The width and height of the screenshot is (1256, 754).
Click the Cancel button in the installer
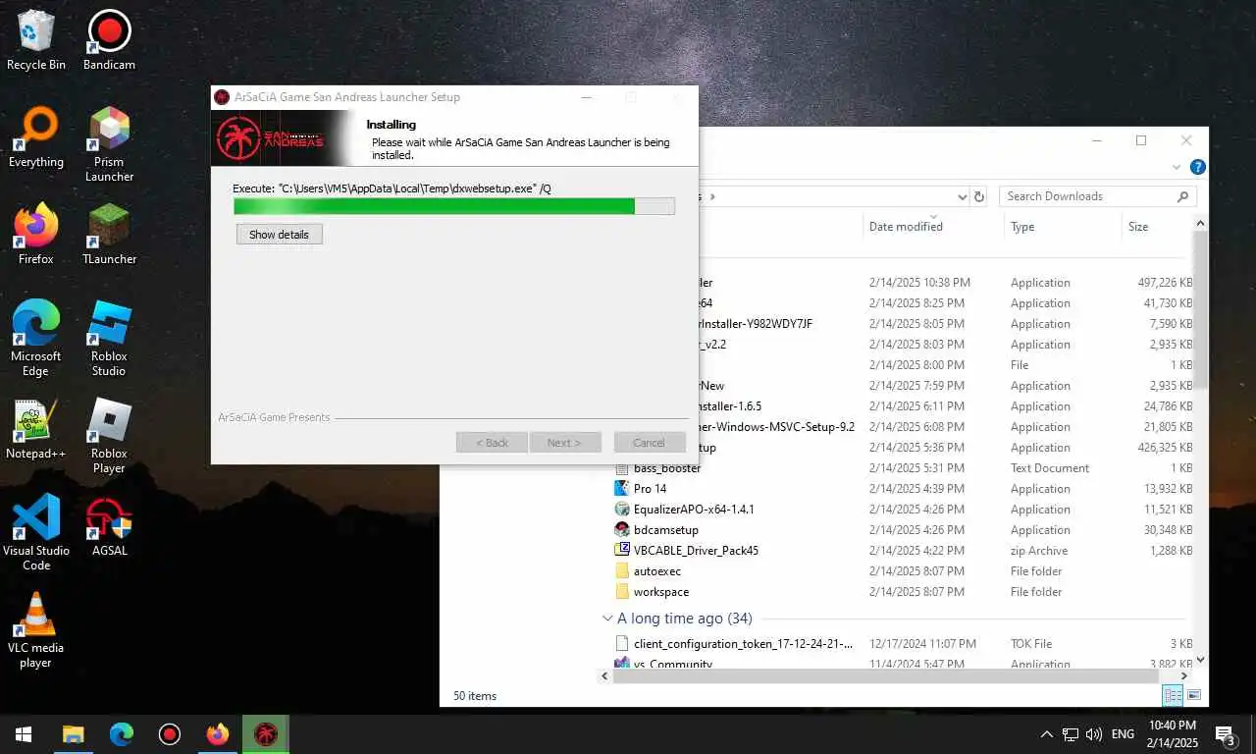click(649, 443)
